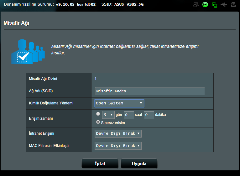Open the gün days dropdown
240x176 pixels.
point(108,115)
